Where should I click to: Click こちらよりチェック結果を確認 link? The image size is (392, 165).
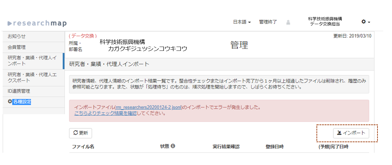click(105, 113)
